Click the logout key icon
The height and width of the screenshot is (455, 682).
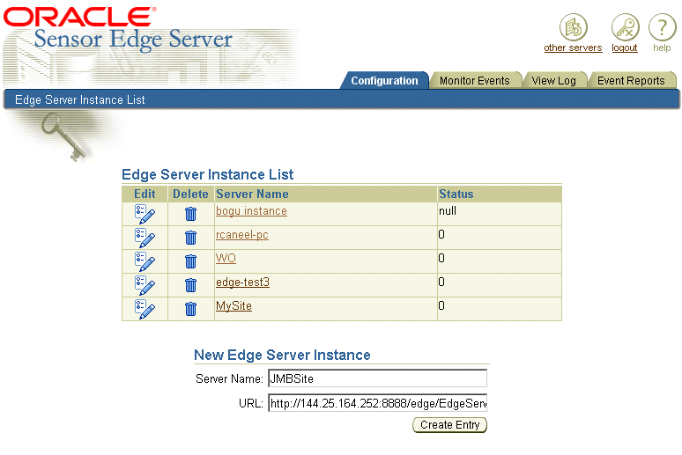[x=625, y=27]
